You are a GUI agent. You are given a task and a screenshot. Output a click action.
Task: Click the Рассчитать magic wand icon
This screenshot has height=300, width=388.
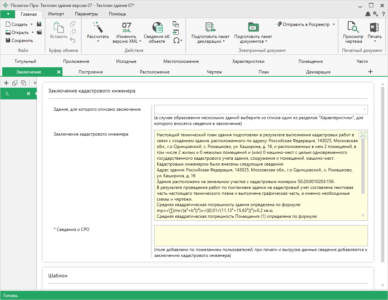coord(98,27)
